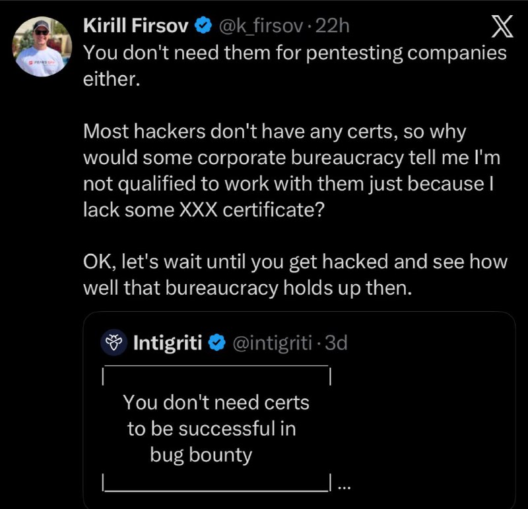Open the Intigriti account name
Viewport: 528px width, 509px height.
(x=168, y=343)
